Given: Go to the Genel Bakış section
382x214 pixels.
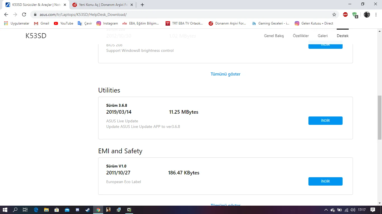Looking at the screenshot, I should pos(274,36).
